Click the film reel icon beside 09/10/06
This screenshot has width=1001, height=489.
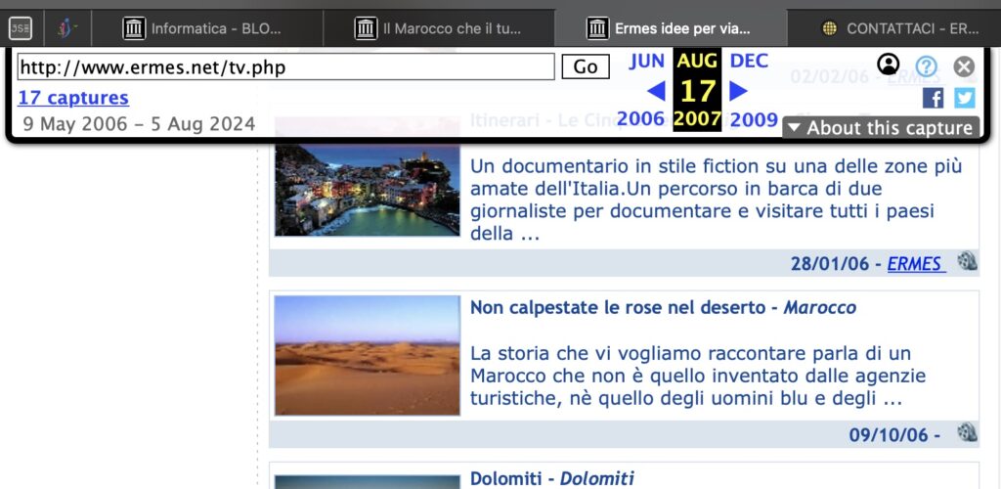pyautogui.click(x=967, y=433)
